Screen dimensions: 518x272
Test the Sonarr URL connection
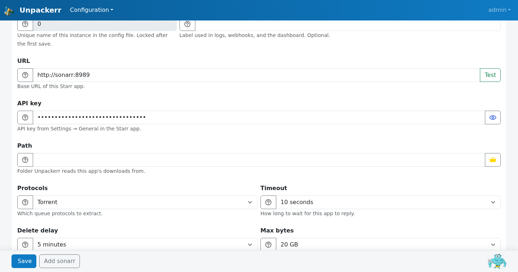pyautogui.click(x=490, y=75)
